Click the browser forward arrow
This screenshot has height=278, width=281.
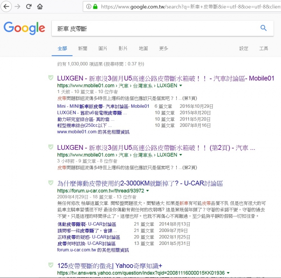(x=18, y=7)
